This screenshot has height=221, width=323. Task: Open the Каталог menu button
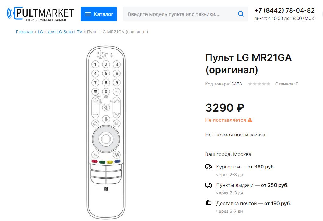(x=99, y=14)
